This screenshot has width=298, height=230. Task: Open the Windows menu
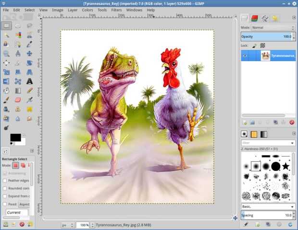pos(134,10)
